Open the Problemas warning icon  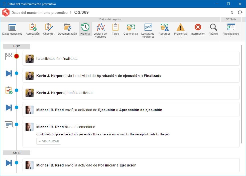point(181,27)
